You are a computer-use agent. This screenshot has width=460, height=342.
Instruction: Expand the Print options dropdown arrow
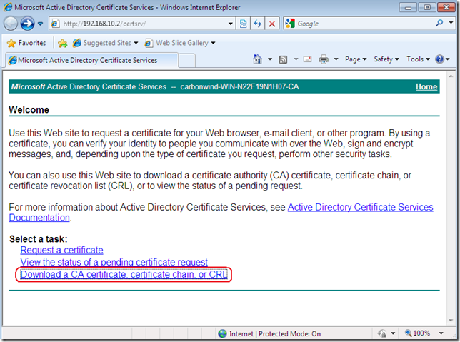click(x=336, y=59)
